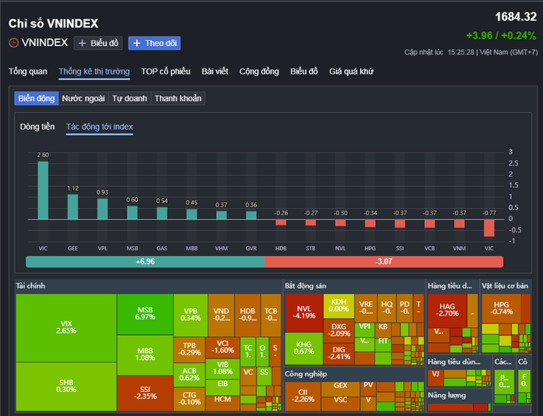This screenshot has height=416, width=543.
Task: Open the Giá quá khứ tab
Action: point(351,72)
